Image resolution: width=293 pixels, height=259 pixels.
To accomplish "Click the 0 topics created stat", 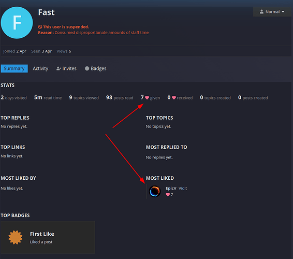I will coord(215,97).
